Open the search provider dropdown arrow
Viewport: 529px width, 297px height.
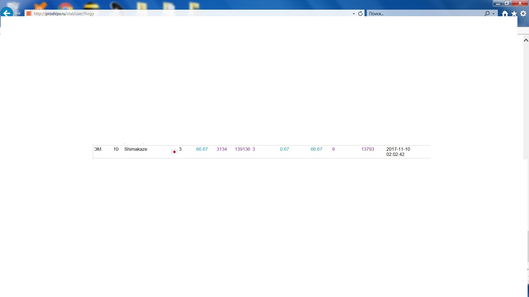click(493, 14)
